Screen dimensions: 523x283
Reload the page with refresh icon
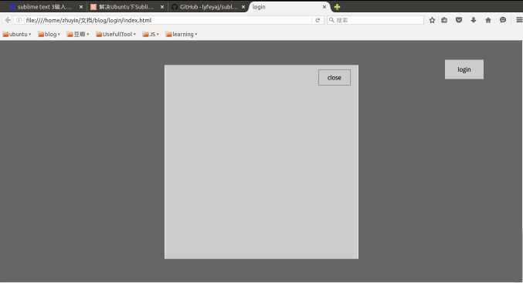coord(318,20)
